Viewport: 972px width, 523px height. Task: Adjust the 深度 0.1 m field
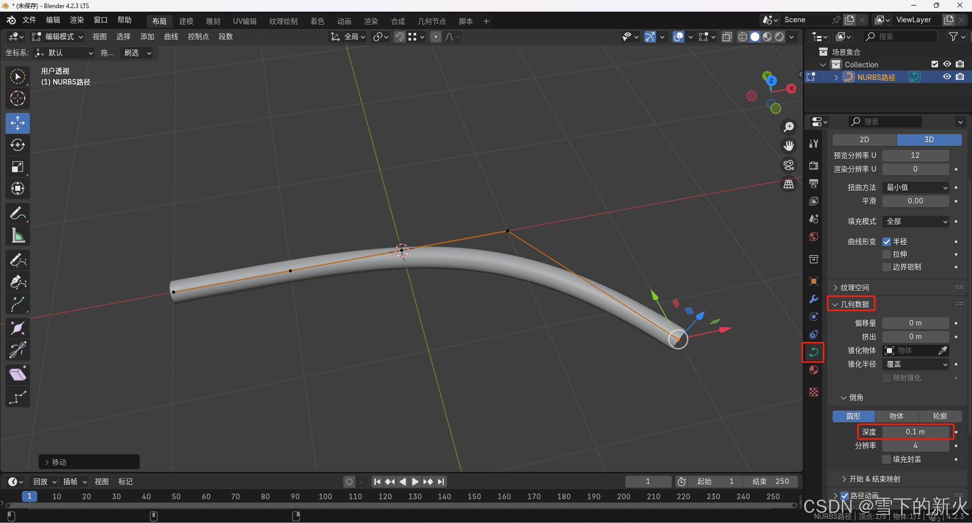pyautogui.click(x=915, y=432)
